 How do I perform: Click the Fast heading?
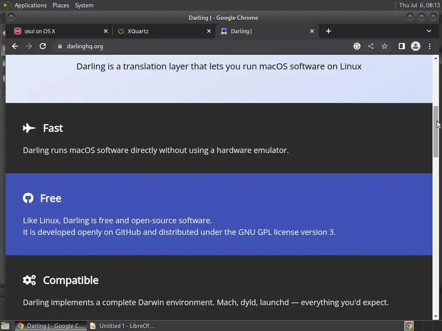(53, 128)
